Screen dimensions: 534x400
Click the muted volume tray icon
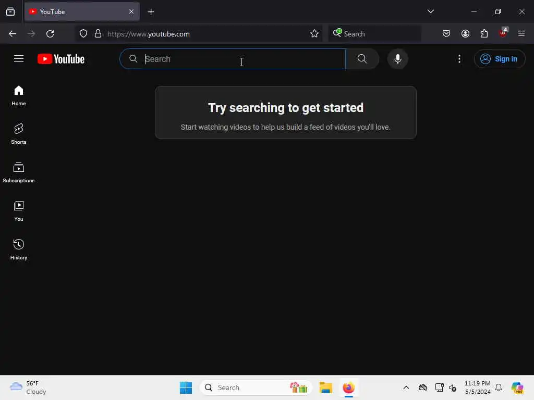(x=453, y=387)
